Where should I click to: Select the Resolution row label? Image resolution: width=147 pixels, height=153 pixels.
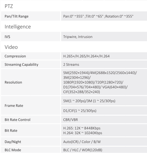coord(13,82)
